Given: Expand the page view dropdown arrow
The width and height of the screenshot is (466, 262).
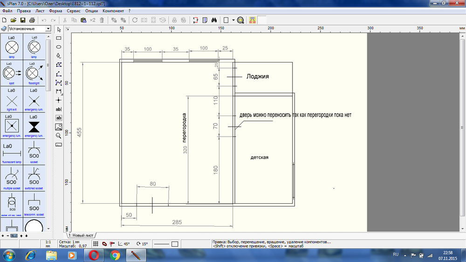Looking at the screenshot, I should click(233, 20).
